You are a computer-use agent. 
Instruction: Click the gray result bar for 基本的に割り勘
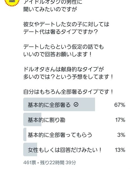(x=32, y=119)
